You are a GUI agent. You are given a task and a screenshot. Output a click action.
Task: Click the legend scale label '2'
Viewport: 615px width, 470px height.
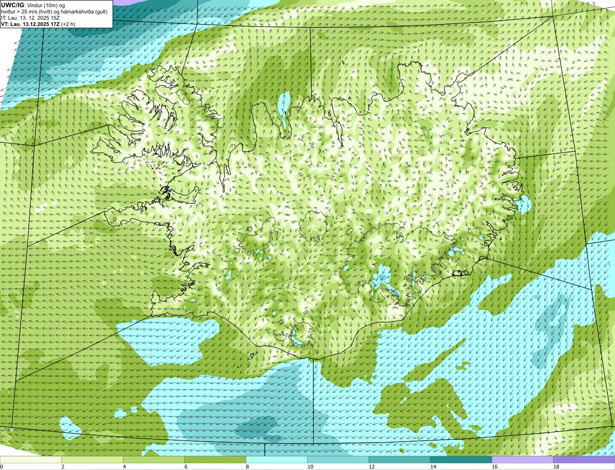point(63,467)
